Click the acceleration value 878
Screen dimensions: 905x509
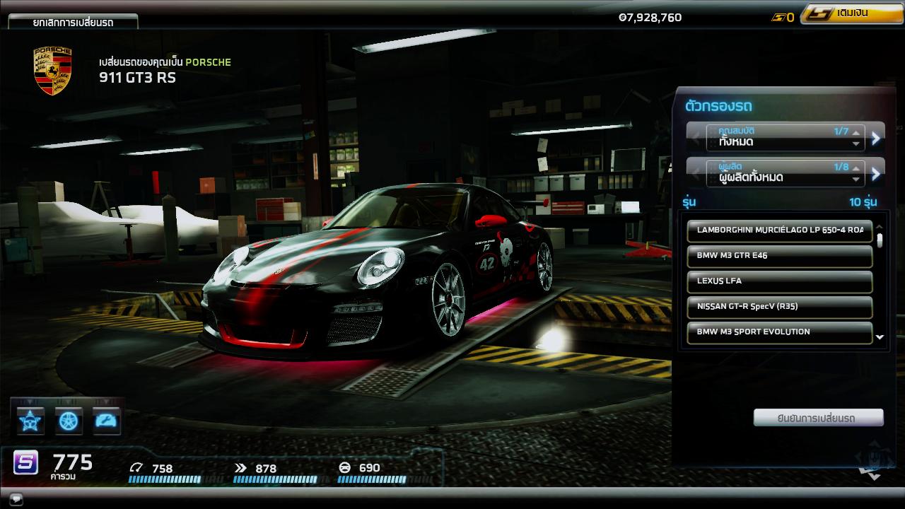pos(266,468)
